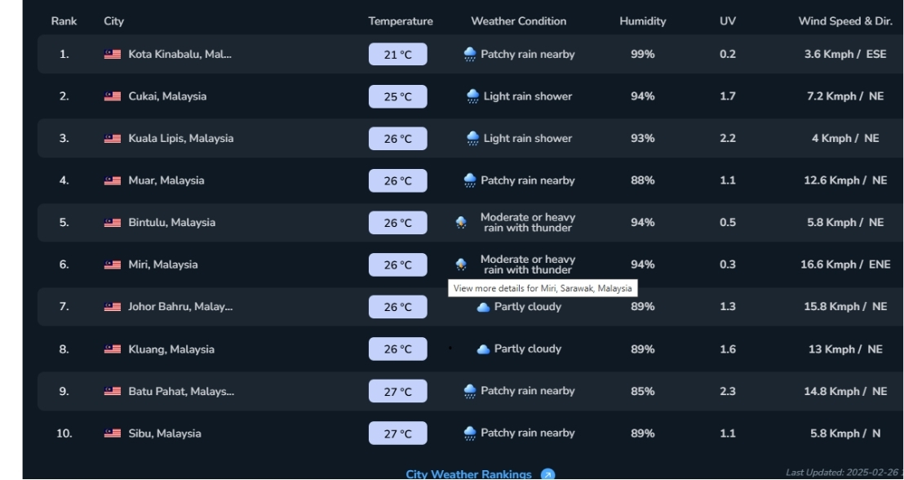Click thunderstorm icon in Bintulu row
This screenshot has height=480, width=904.
tap(462, 223)
